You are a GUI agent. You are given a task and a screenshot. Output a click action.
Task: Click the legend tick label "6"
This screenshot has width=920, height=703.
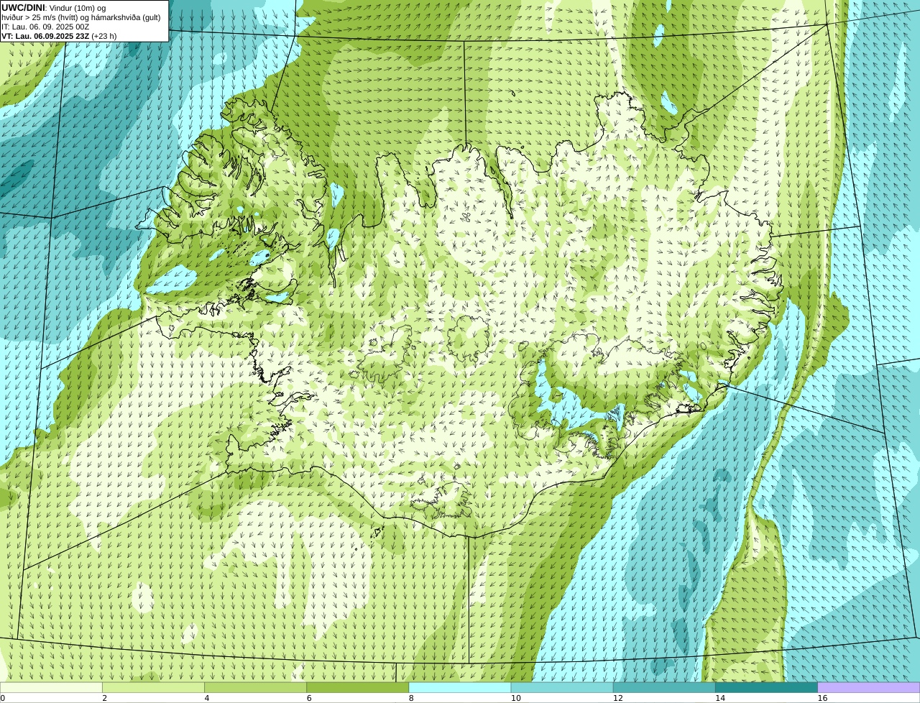point(309,698)
